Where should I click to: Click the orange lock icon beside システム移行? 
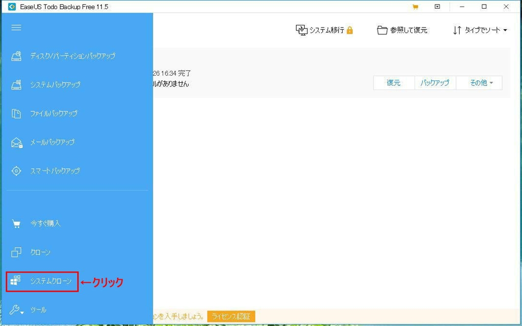click(x=350, y=30)
